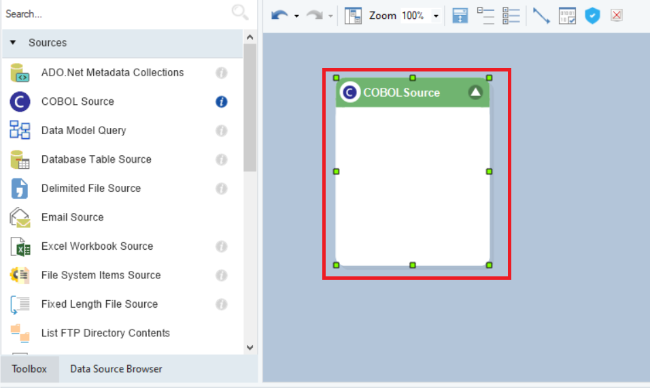Click the collapse all list icon
Screen dimensions: 650x388
point(485,16)
